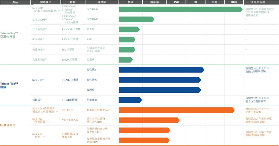Select the Fc融合蛋白 category label

tap(8, 125)
